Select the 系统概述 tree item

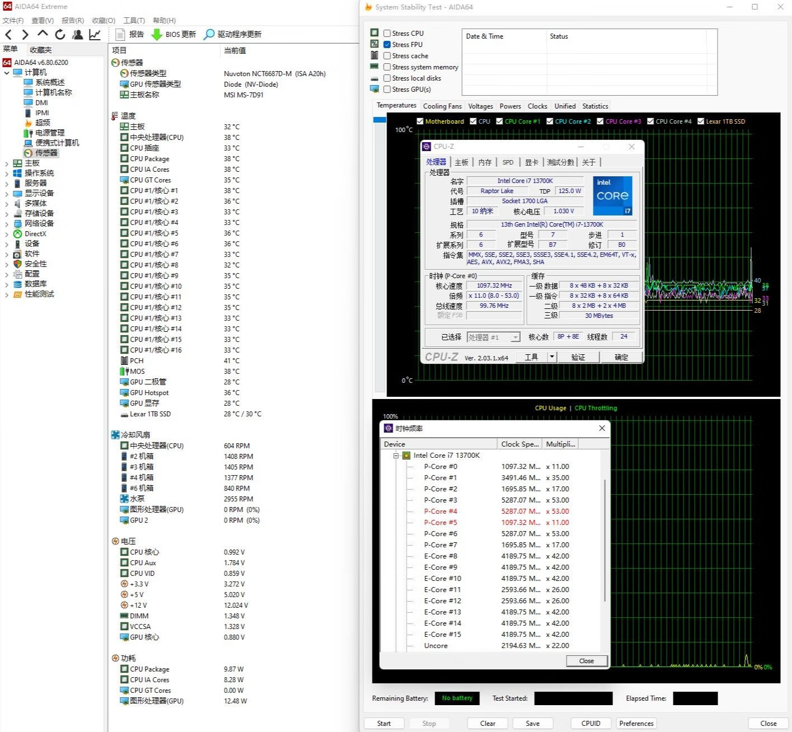tap(44, 82)
